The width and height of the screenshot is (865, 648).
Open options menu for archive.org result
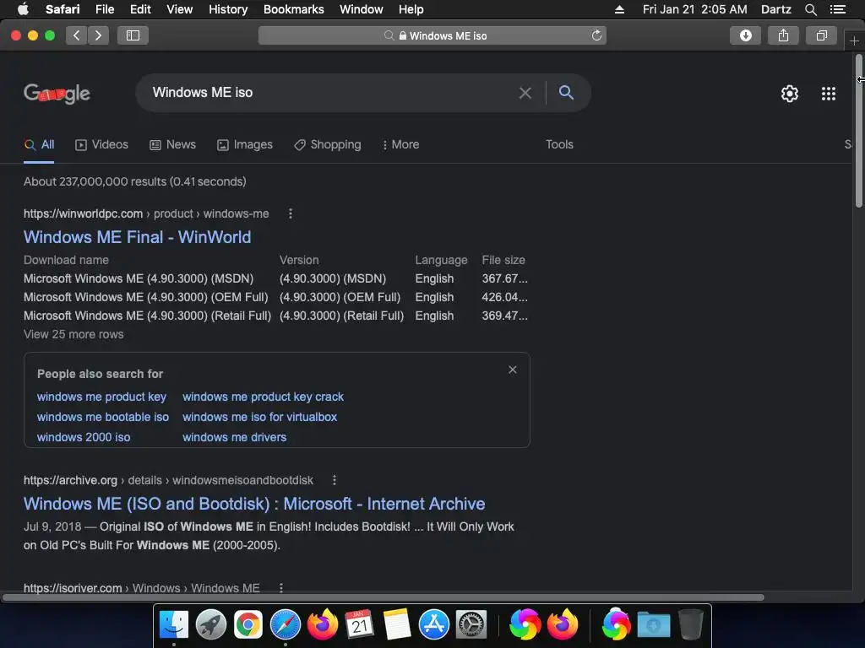[335, 480]
